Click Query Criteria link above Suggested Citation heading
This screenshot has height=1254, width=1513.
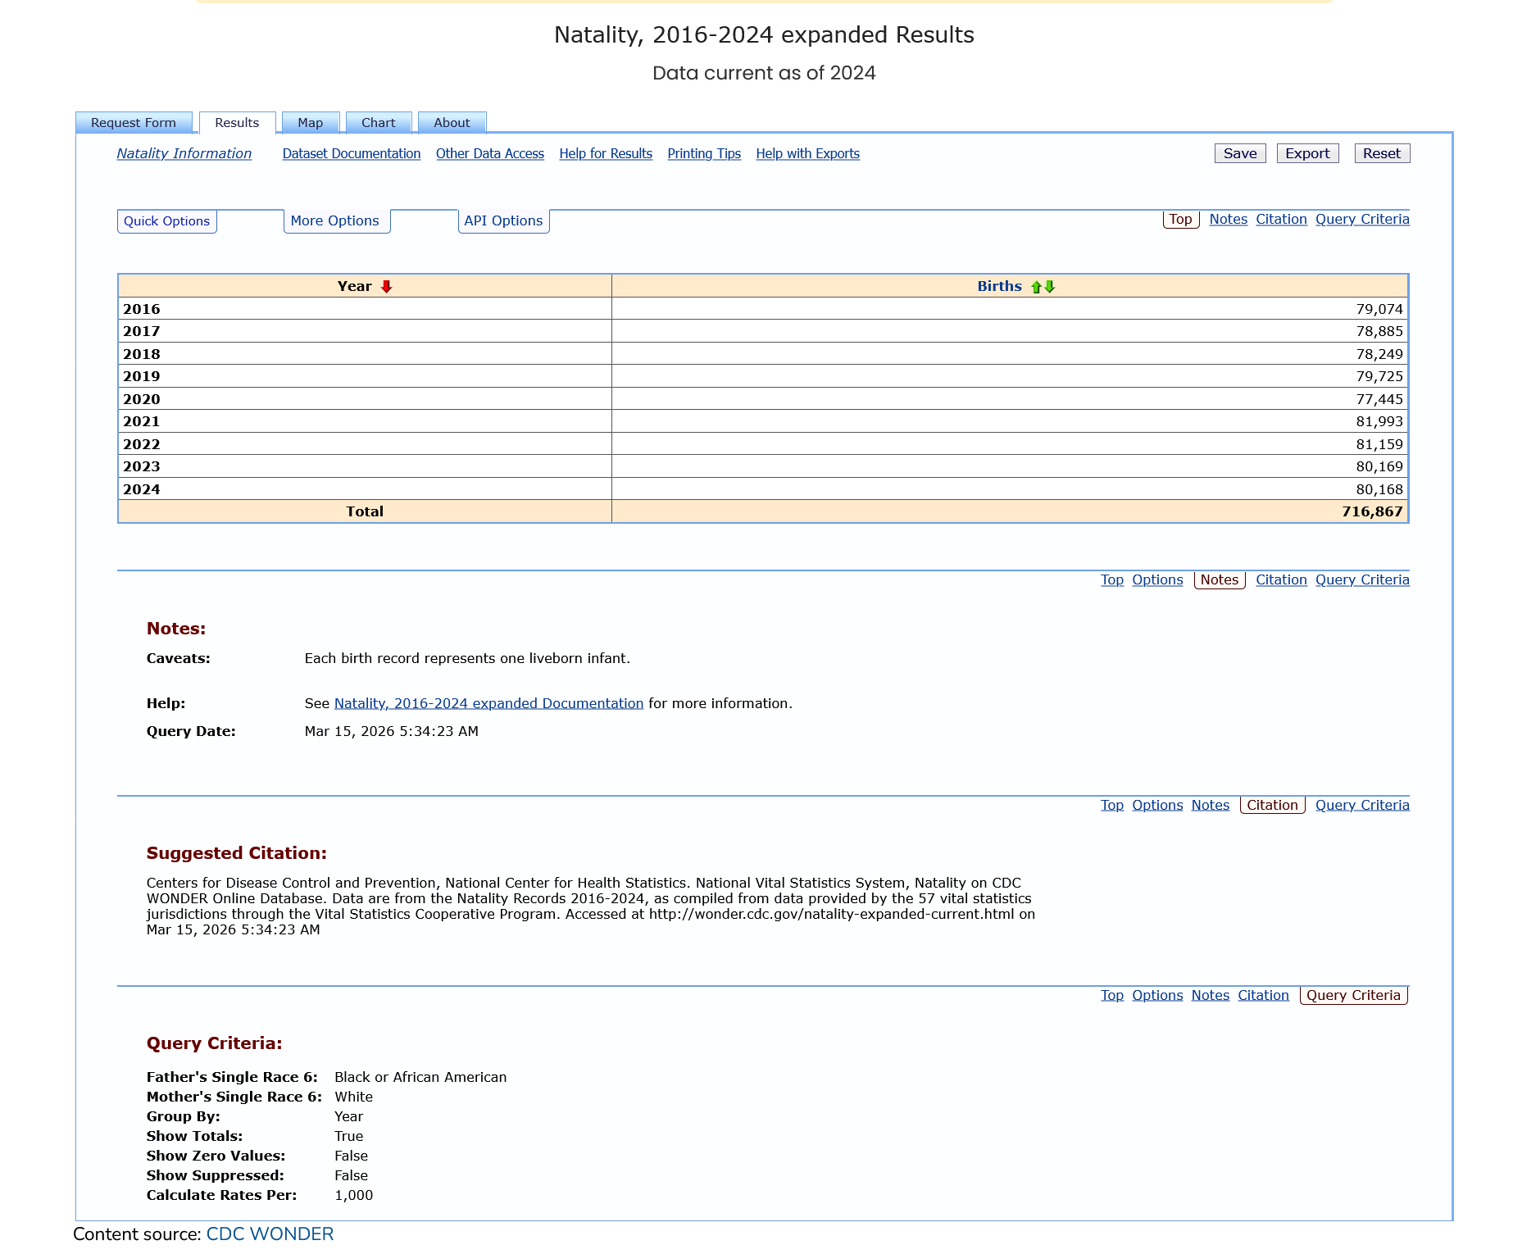click(1362, 805)
